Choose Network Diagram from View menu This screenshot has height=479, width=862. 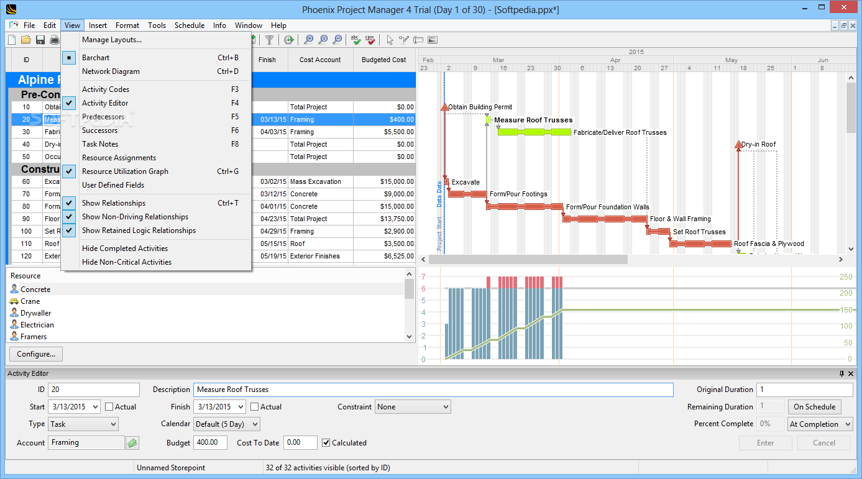[156, 71]
